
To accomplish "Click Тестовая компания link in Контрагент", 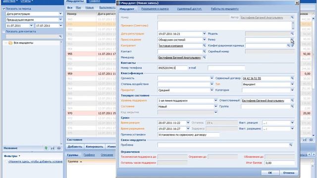I will 170,46.
